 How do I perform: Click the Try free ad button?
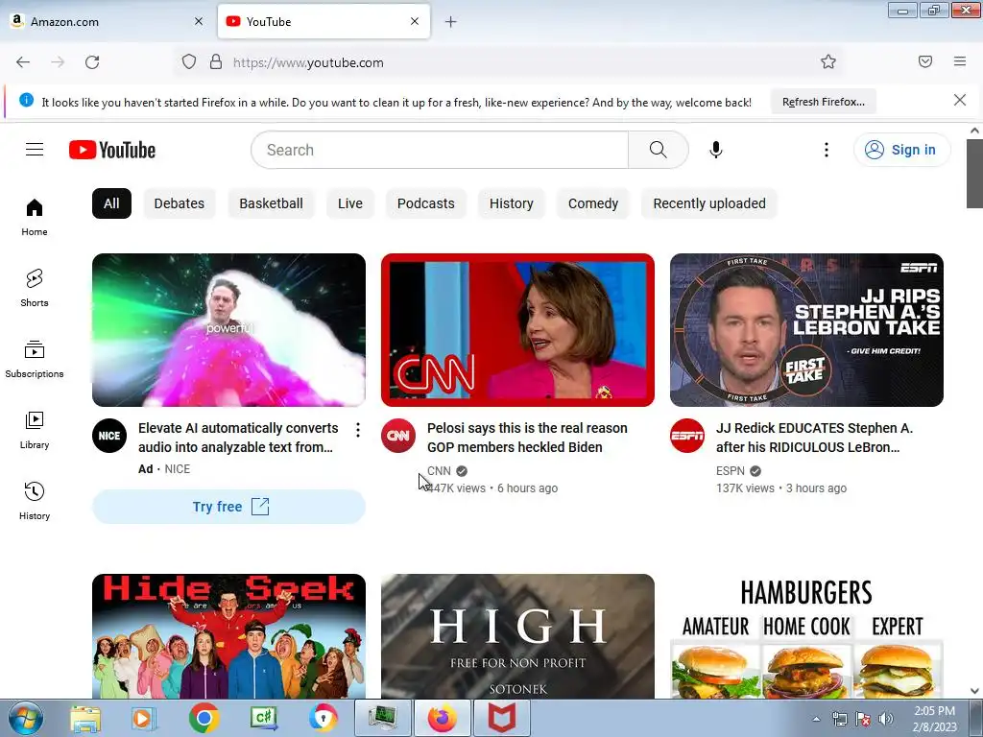coord(228,507)
